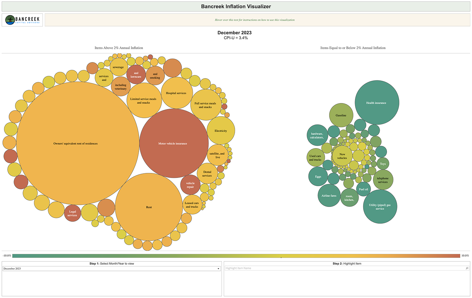Click the dropdown arrow beside December 2023
Viewport: 472px width, 298px height.
tap(218, 269)
